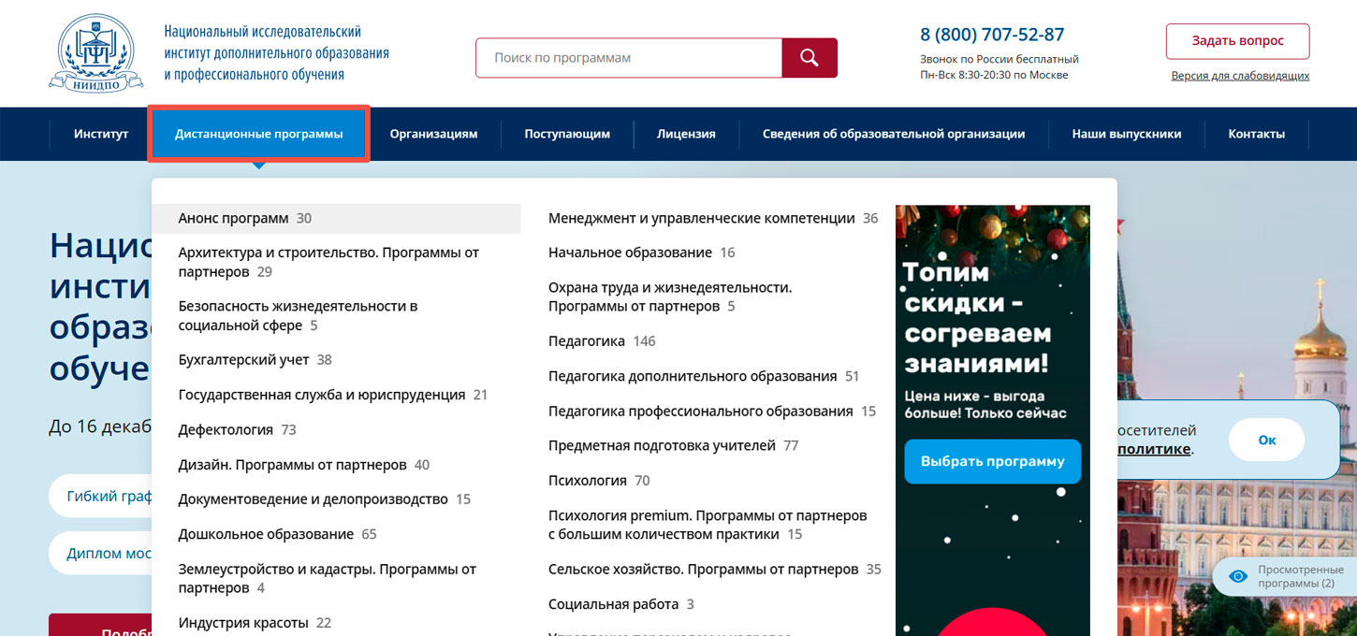The image size is (1357, 636).
Task: Select Охрана труда и жизнедеятельности category
Action: 670,296
